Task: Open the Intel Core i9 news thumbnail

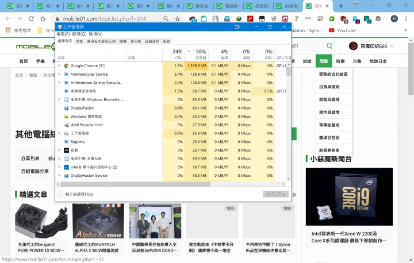Action: pos(349,196)
